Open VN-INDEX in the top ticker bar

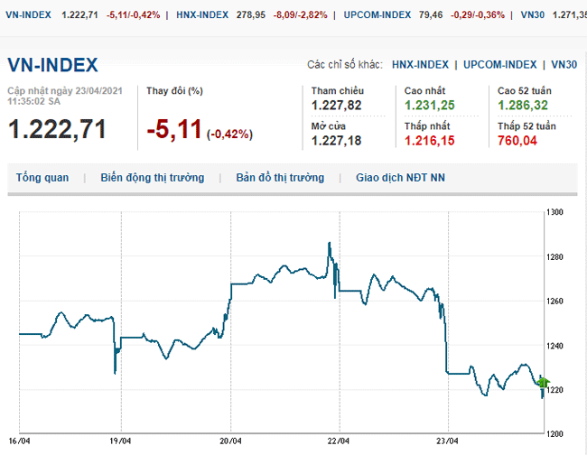[26, 15]
